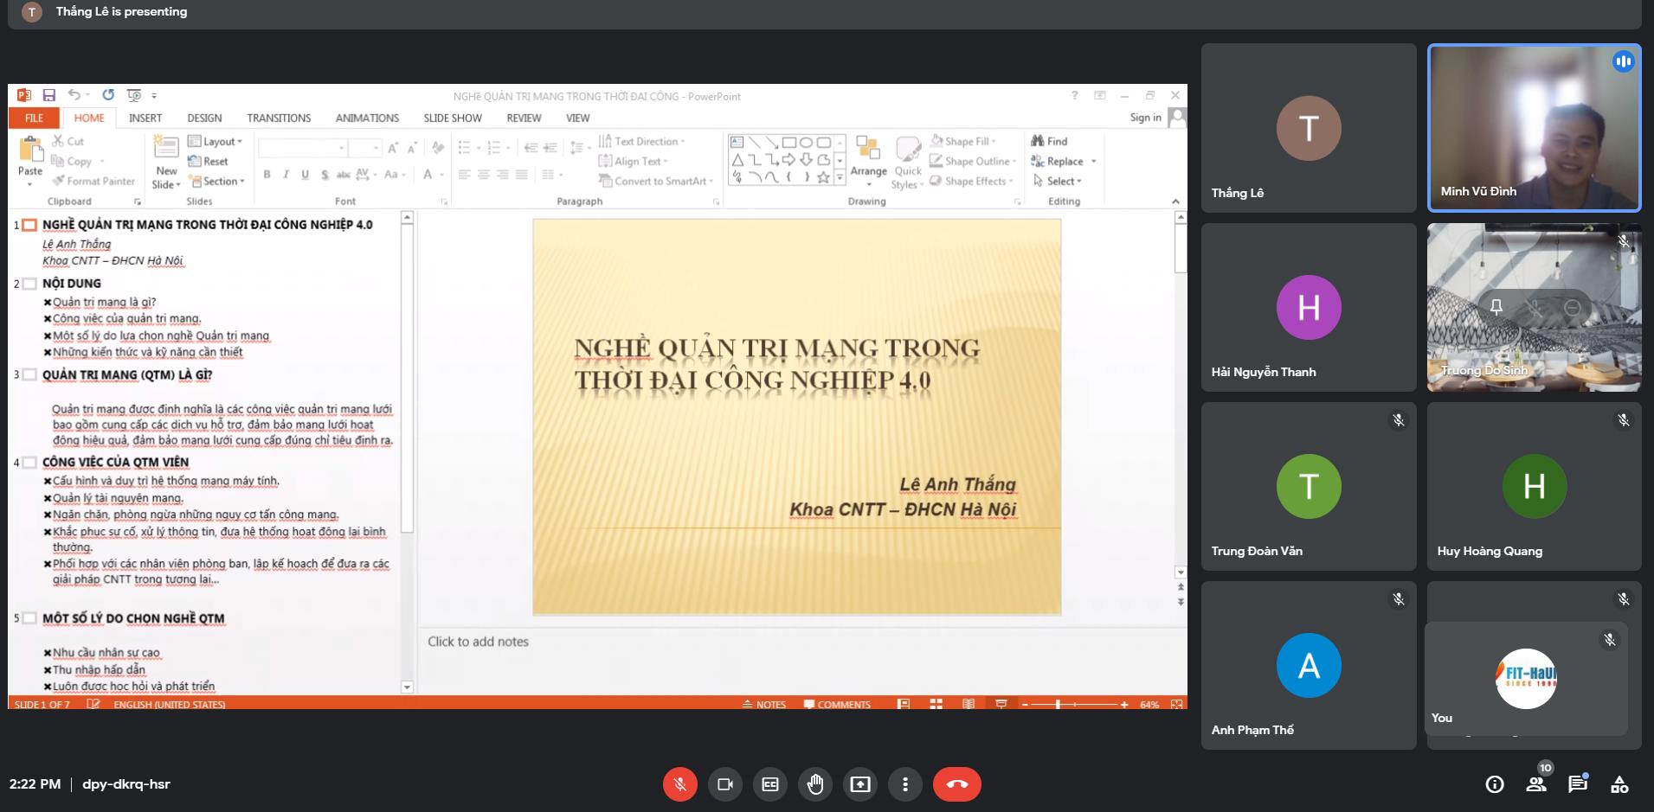Click the Redo icon in quick access
The height and width of the screenshot is (812, 1654).
point(108,95)
